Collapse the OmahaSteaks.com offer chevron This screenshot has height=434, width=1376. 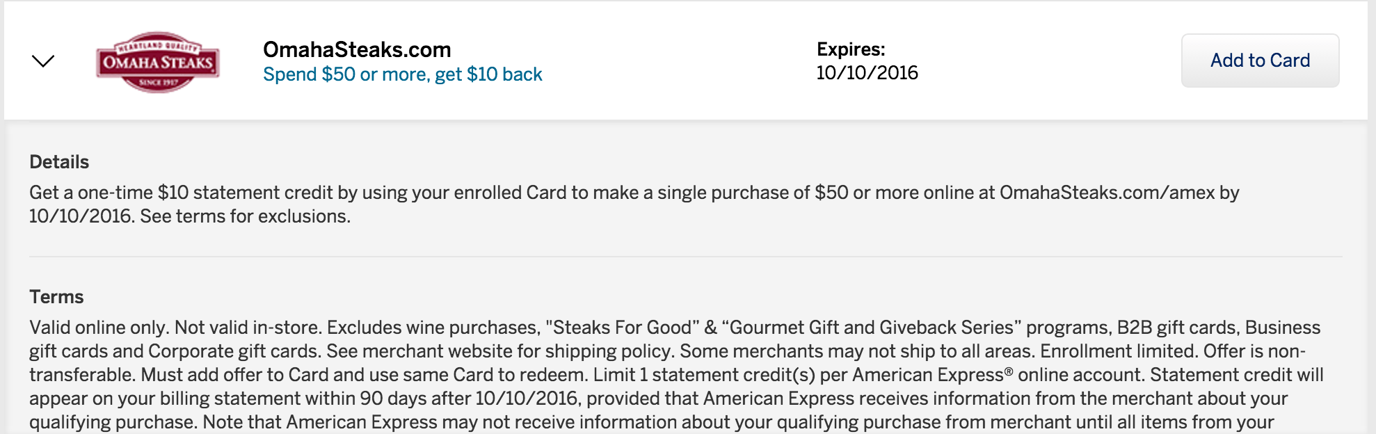(43, 61)
